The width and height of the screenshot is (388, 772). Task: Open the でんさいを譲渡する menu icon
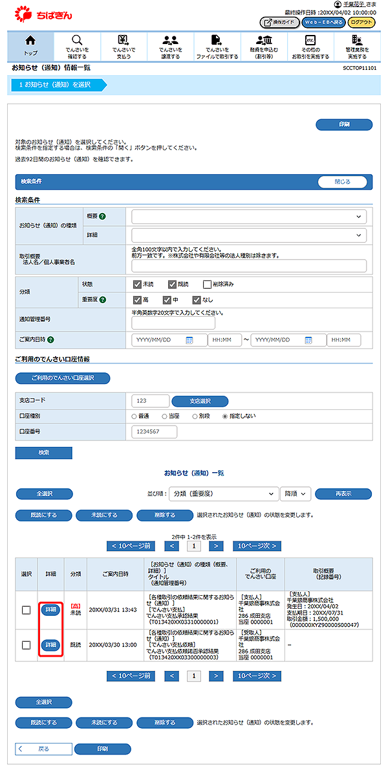click(170, 45)
